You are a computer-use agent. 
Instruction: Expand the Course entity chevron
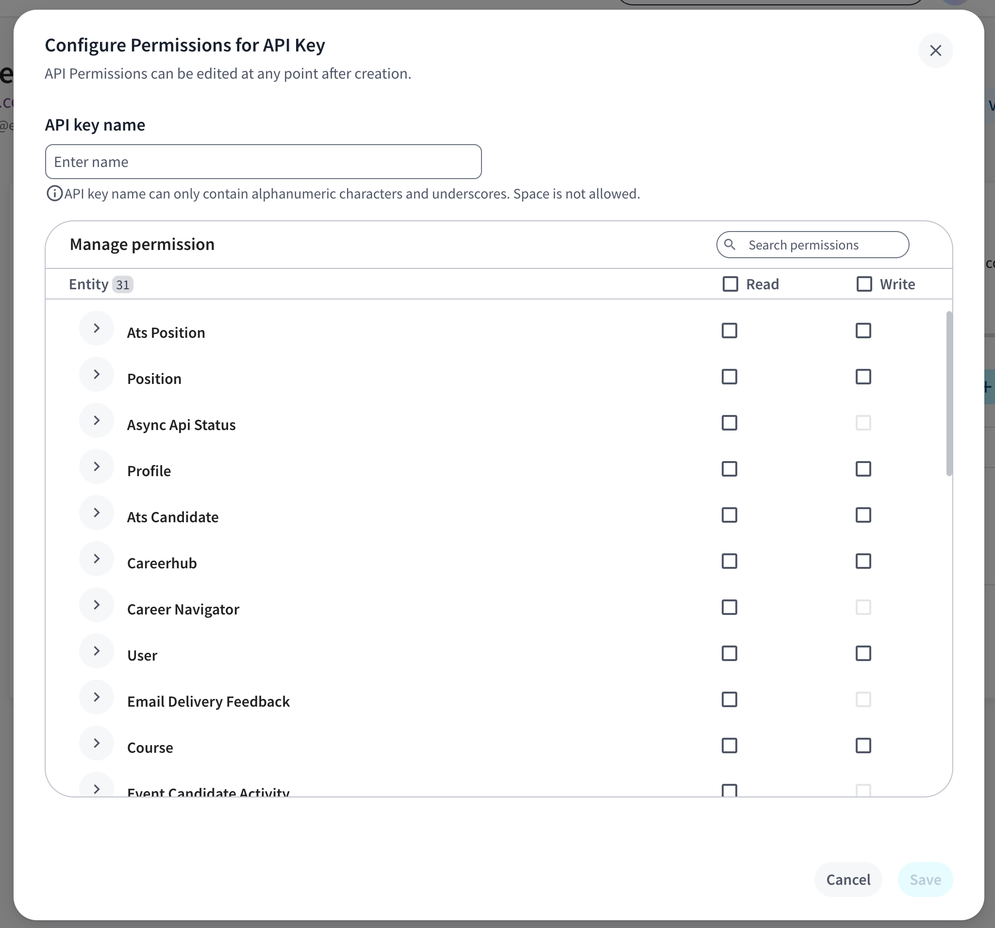97,743
